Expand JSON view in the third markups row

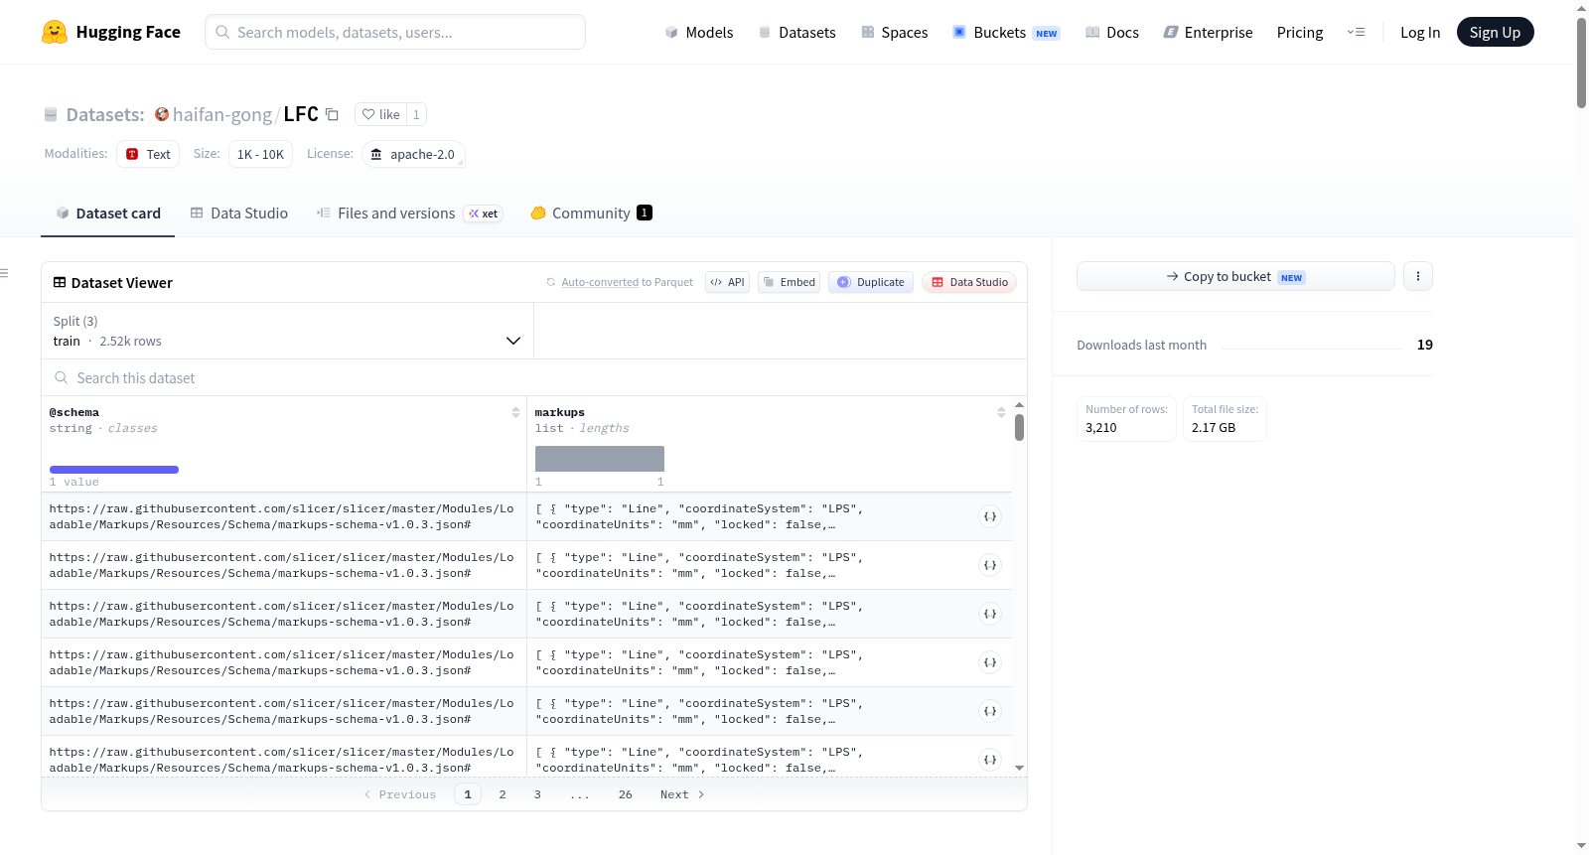coord(990,614)
